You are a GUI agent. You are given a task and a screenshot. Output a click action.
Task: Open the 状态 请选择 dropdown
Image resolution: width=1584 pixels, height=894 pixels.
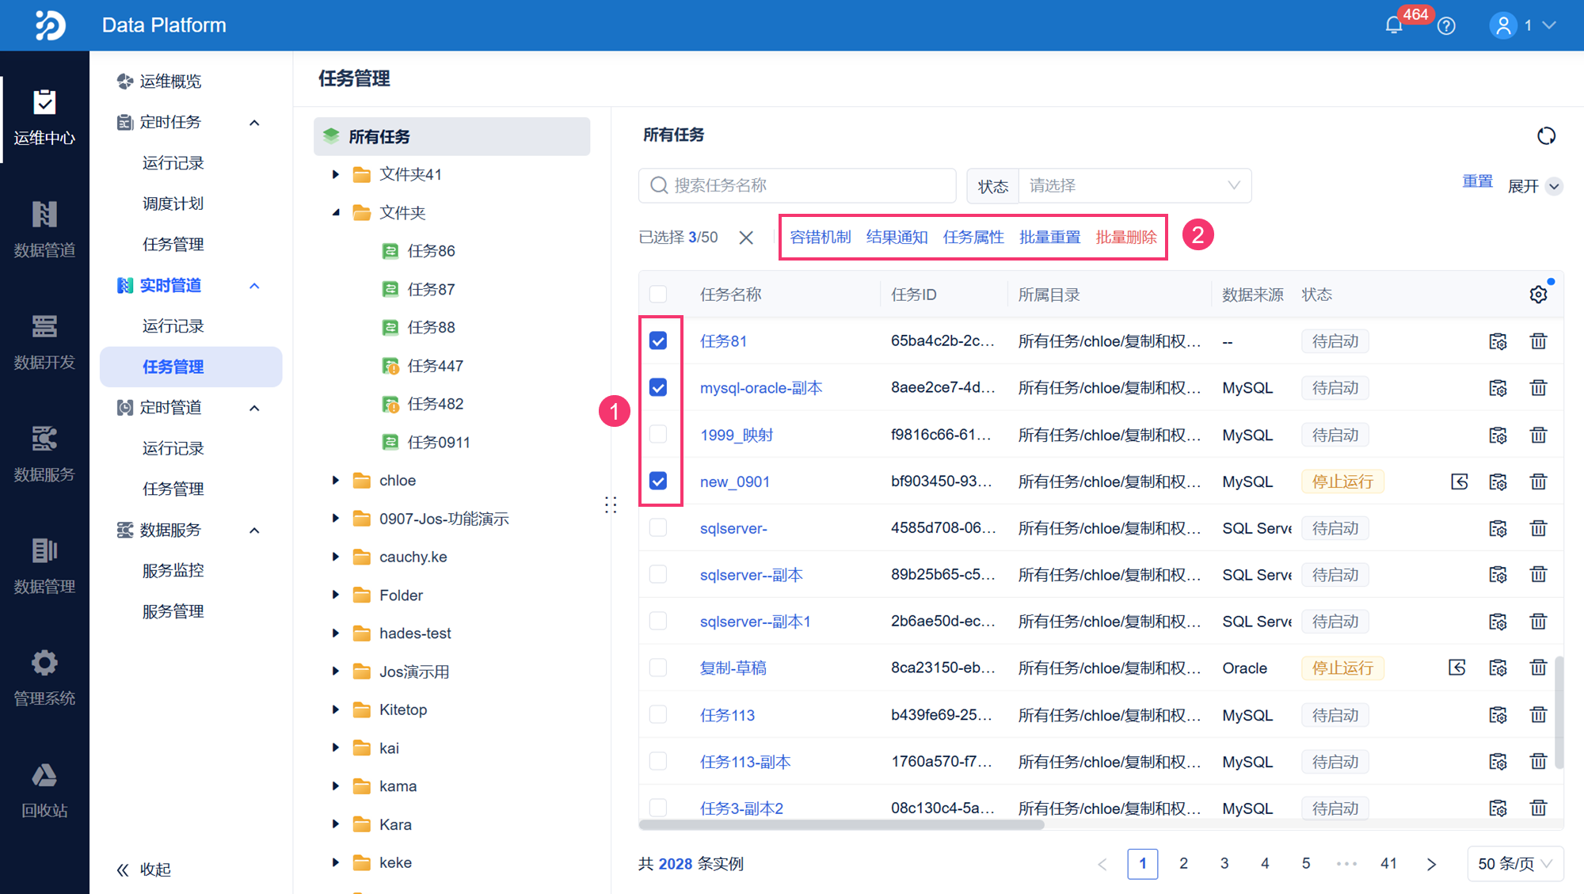1134,185
